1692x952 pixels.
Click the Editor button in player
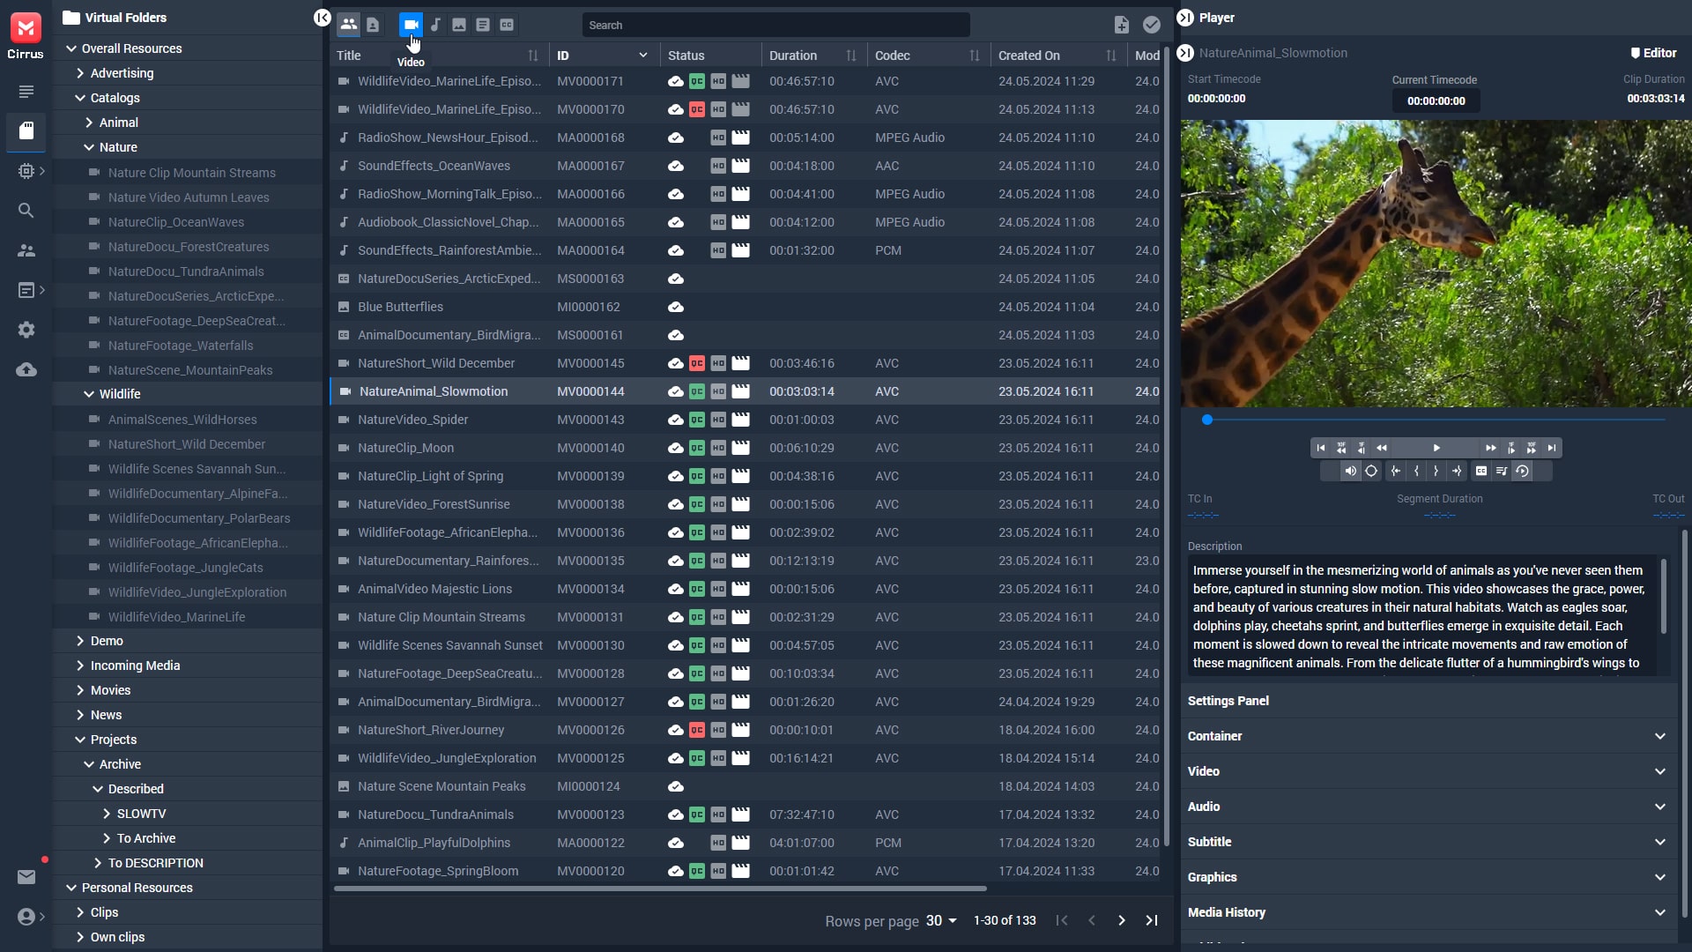tap(1653, 53)
